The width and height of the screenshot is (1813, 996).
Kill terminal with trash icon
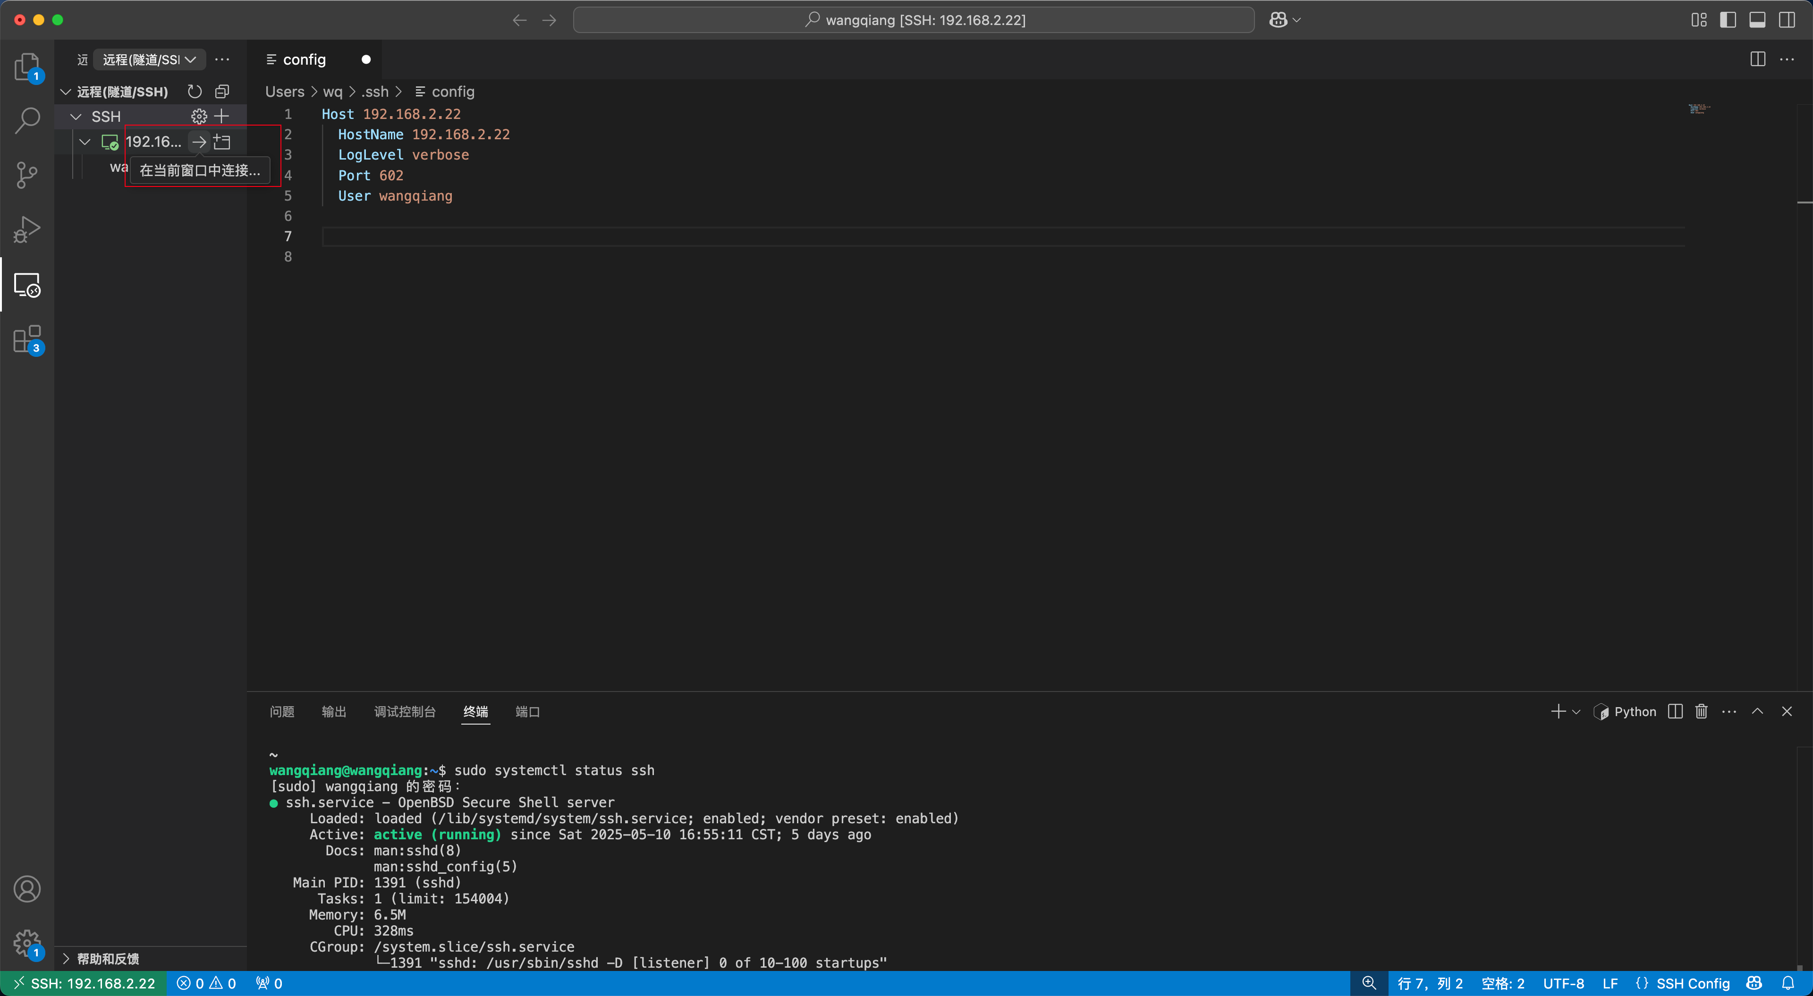click(1701, 712)
